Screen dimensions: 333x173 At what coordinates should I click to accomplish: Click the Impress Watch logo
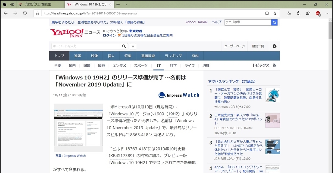point(179,95)
